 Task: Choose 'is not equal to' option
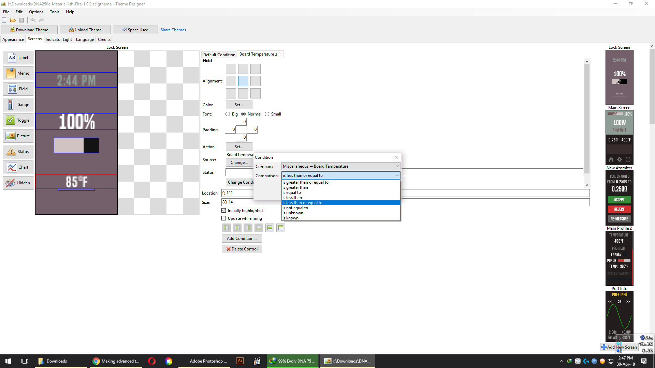pos(295,208)
